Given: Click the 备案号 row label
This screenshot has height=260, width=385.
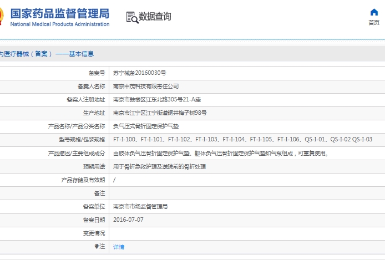Looking at the screenshot, I should pyautogui.click(x=97, y=73).
